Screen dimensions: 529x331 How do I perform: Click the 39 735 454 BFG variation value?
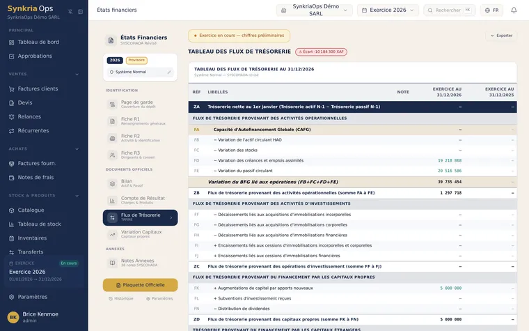[x=450, y=182]
